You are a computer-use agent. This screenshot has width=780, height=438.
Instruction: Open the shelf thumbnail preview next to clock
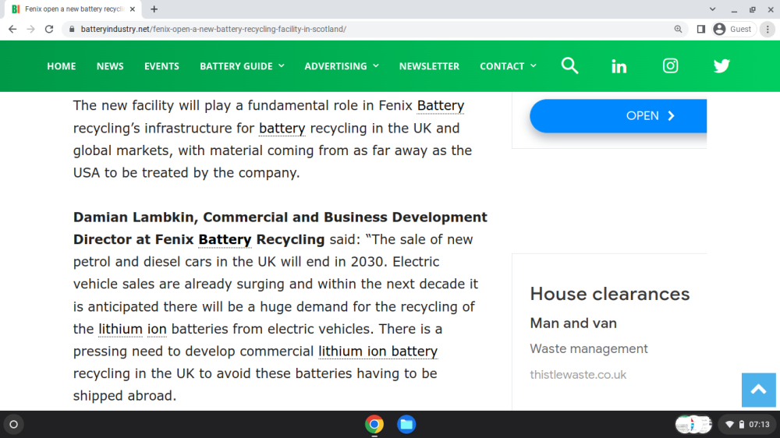click(x=693, y=424)
